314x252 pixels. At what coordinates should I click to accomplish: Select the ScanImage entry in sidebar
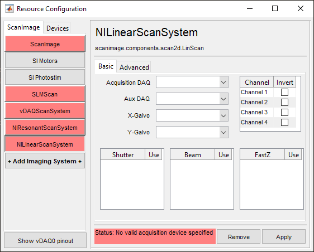coord(45,44)
